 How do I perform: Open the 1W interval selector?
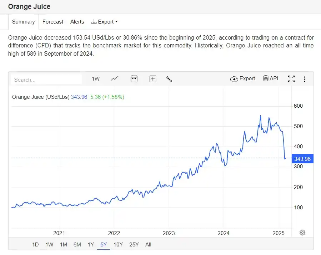click(96, 79)
